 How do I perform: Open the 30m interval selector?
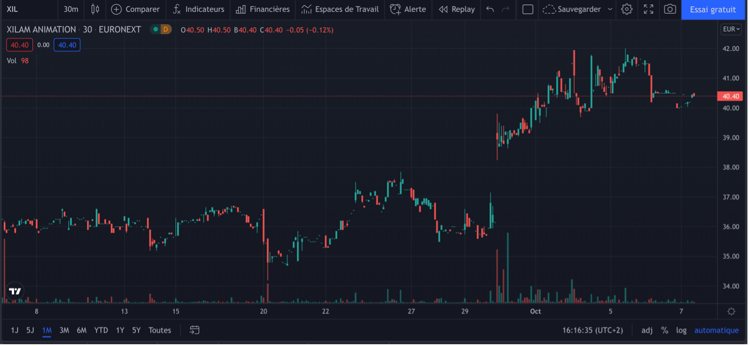(x=71, y=9)
